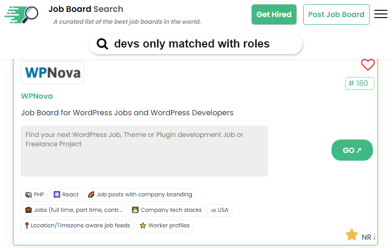Viewport: 392px width, 248px height.
Task: Select the Jobs (full time, part time) tag
Action: [73, 210]
